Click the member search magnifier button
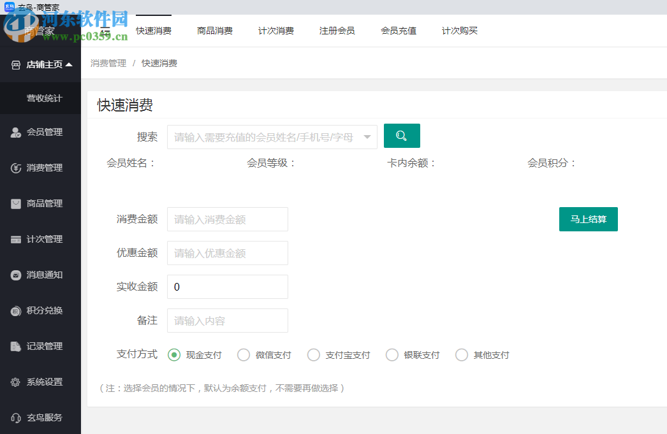This screenshot has height=434, width=667. click(x=402, y=136)
